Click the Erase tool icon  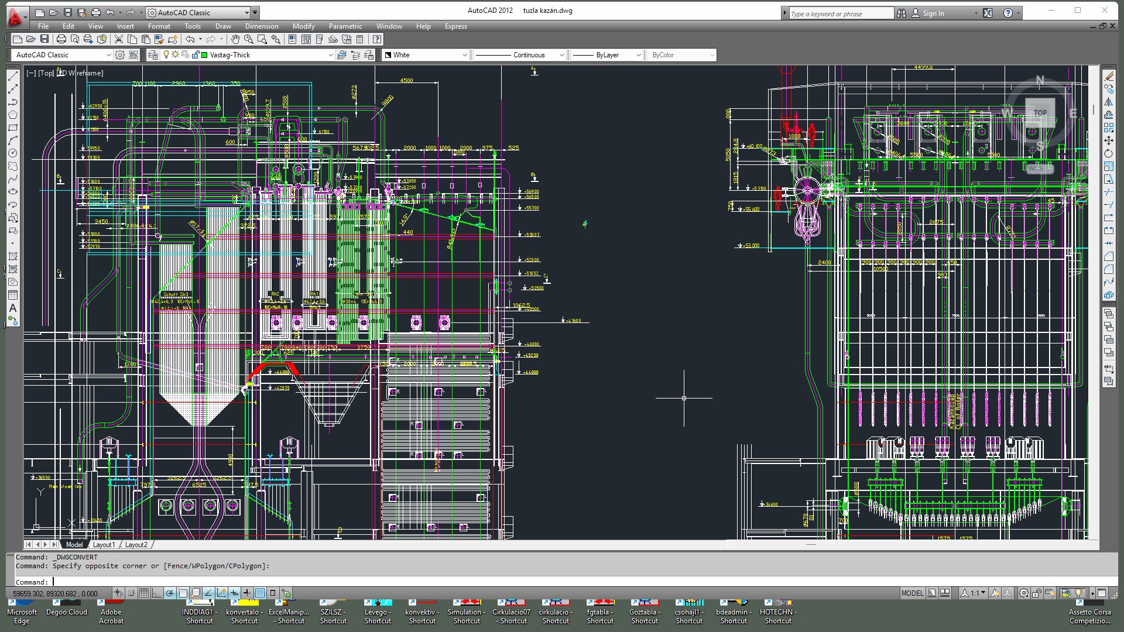tap(1109, 76)
